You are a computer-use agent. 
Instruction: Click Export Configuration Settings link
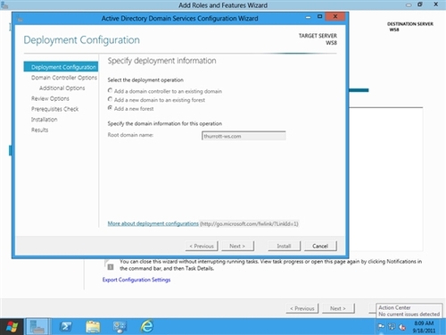click(136, 280)
